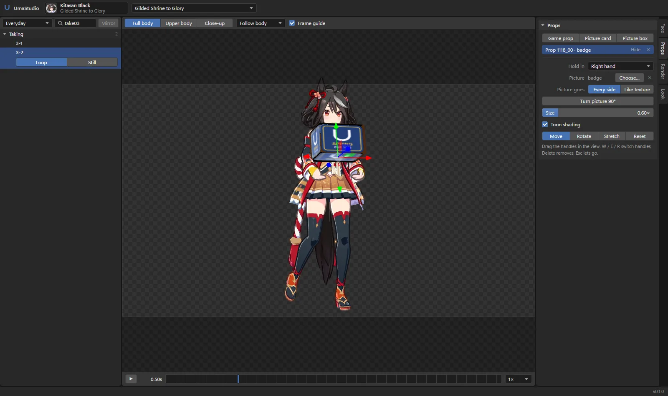Select the Props side tab
The width and height of the screenshot is (668, 396).
[663, 48]
